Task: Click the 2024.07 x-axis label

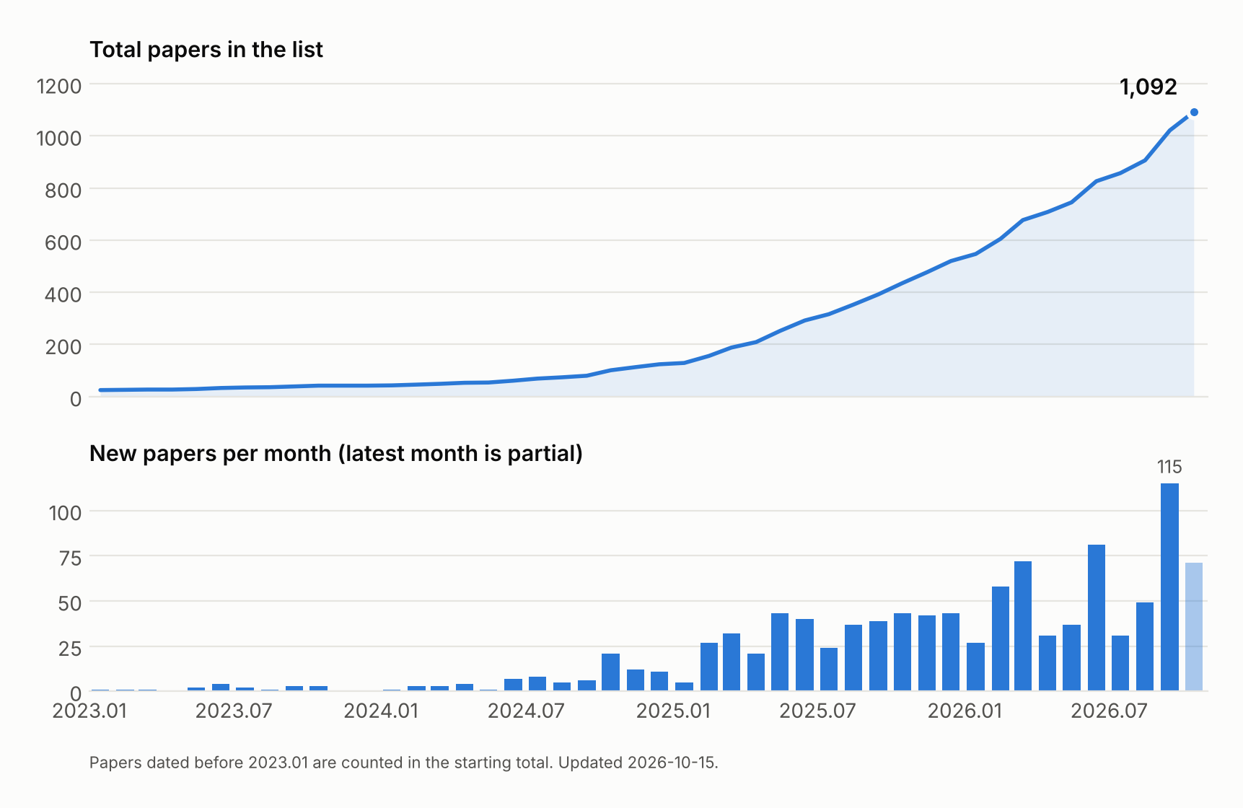Action: tap(526, 711)
